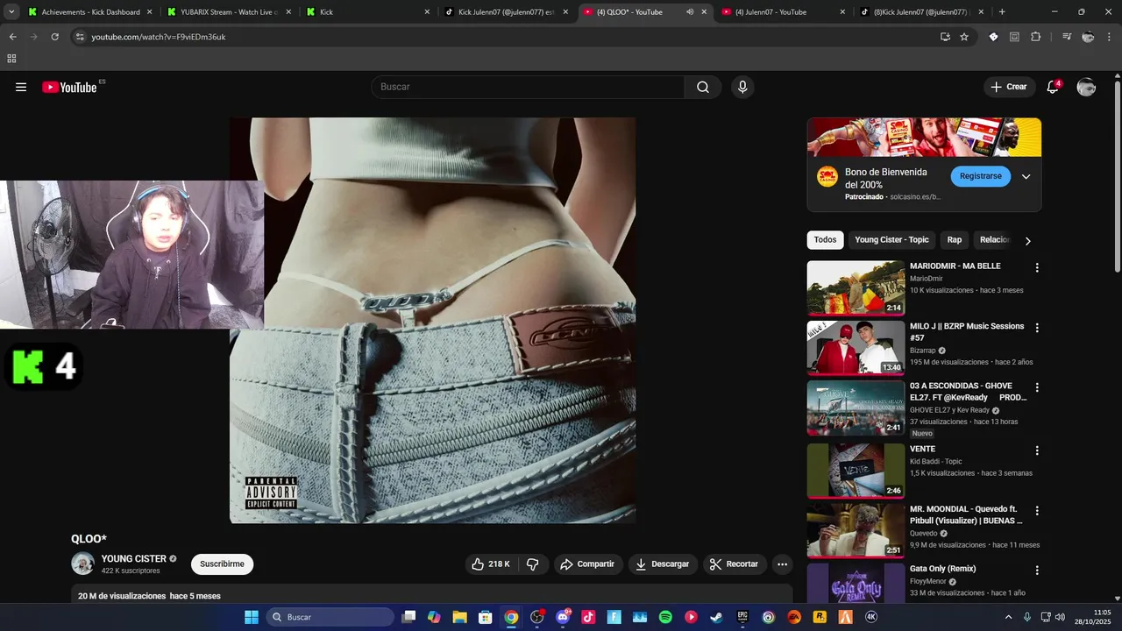Open File Explorer from the taskbar
This screenshot has height=631, width=1122.
tap(459, 617)
